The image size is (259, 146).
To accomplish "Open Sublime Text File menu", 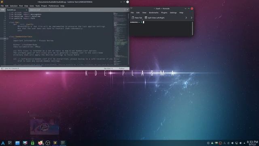I will pyautogui.click(x=2, y=6).
